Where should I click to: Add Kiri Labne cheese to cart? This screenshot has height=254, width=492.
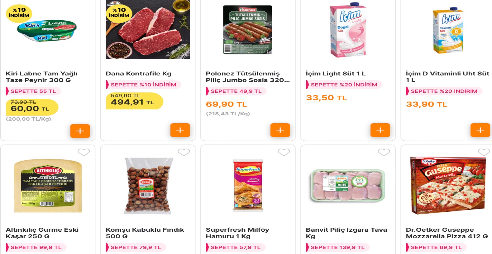tap(80, 130)
